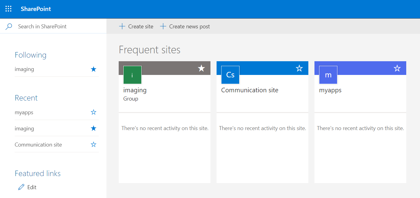
Task: Click no recent activity text on Communication site card
Action: (x=262, y=128)
